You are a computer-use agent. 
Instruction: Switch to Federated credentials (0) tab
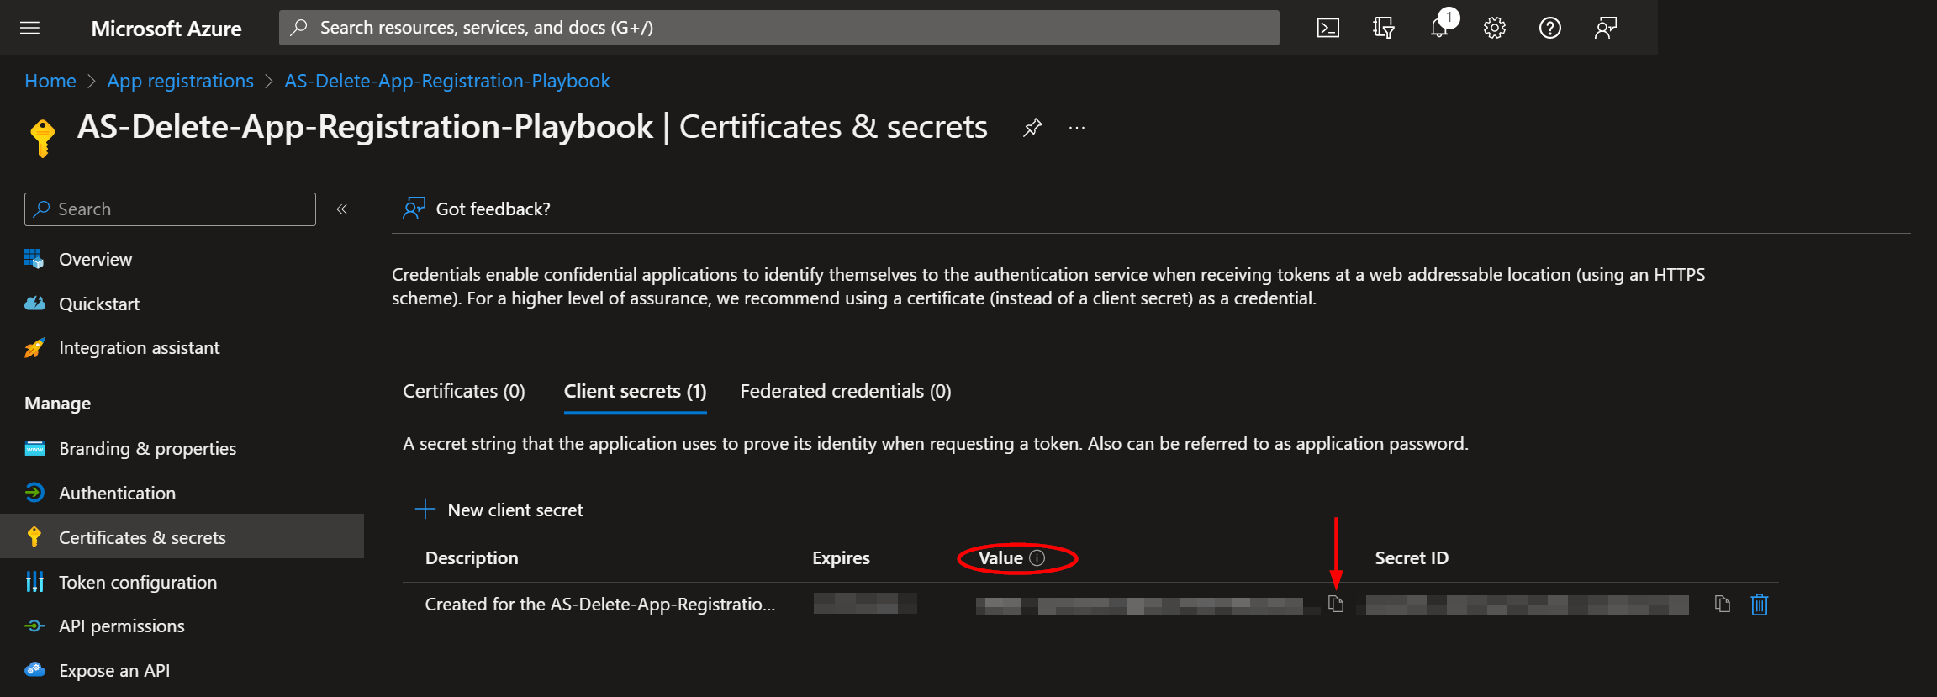(846, 391)
